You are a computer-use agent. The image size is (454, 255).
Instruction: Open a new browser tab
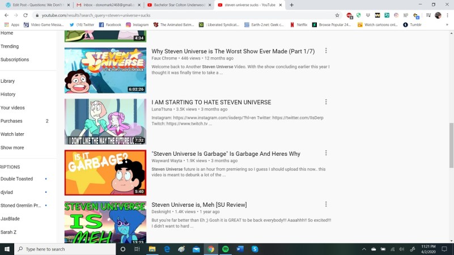point(291,5)
